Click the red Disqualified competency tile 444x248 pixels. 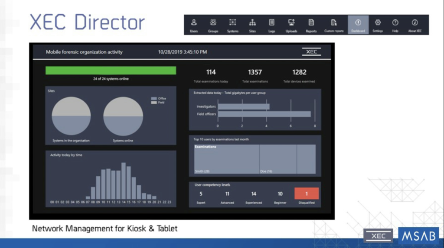307,194
